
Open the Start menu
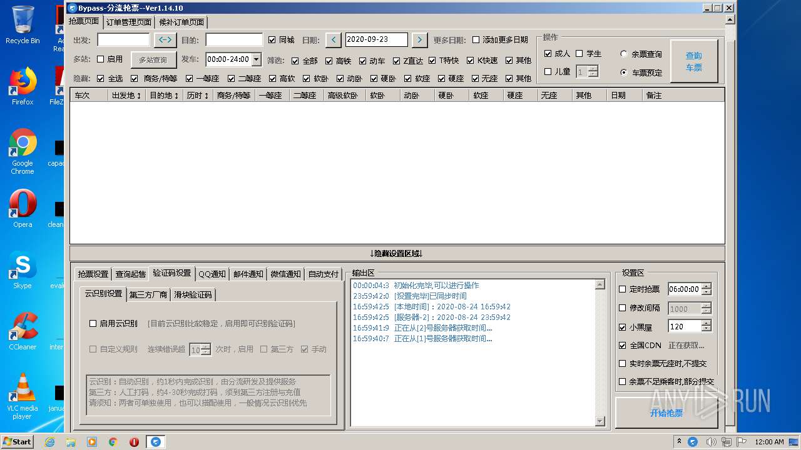17,441
